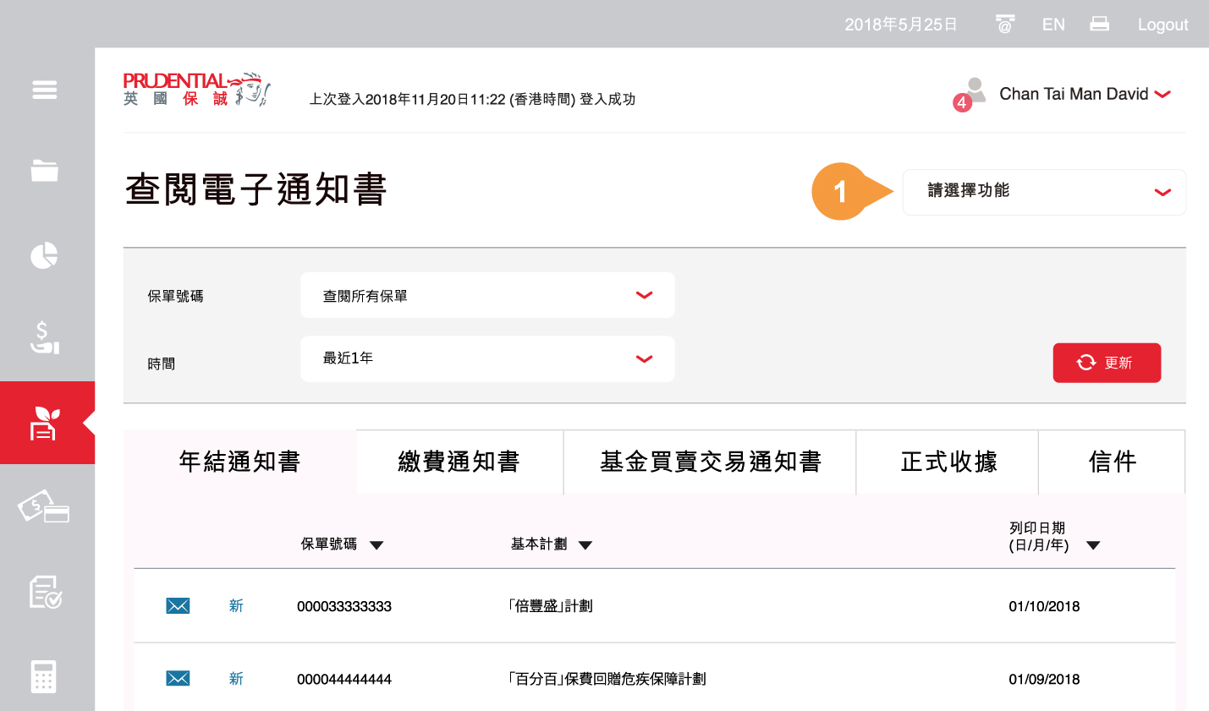
Task: Click the user avatar with notification badge
Action: 971,94
